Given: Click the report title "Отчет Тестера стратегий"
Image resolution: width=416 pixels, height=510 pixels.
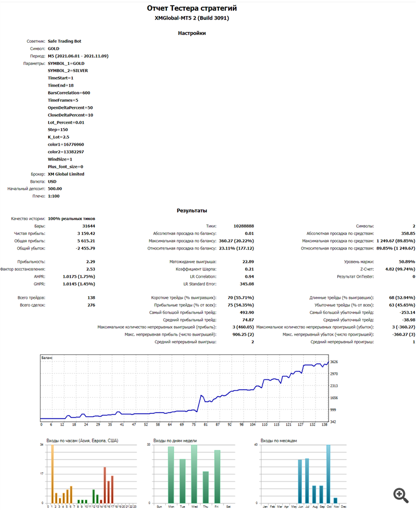Looking at the screenshot, I should point(191,8).
